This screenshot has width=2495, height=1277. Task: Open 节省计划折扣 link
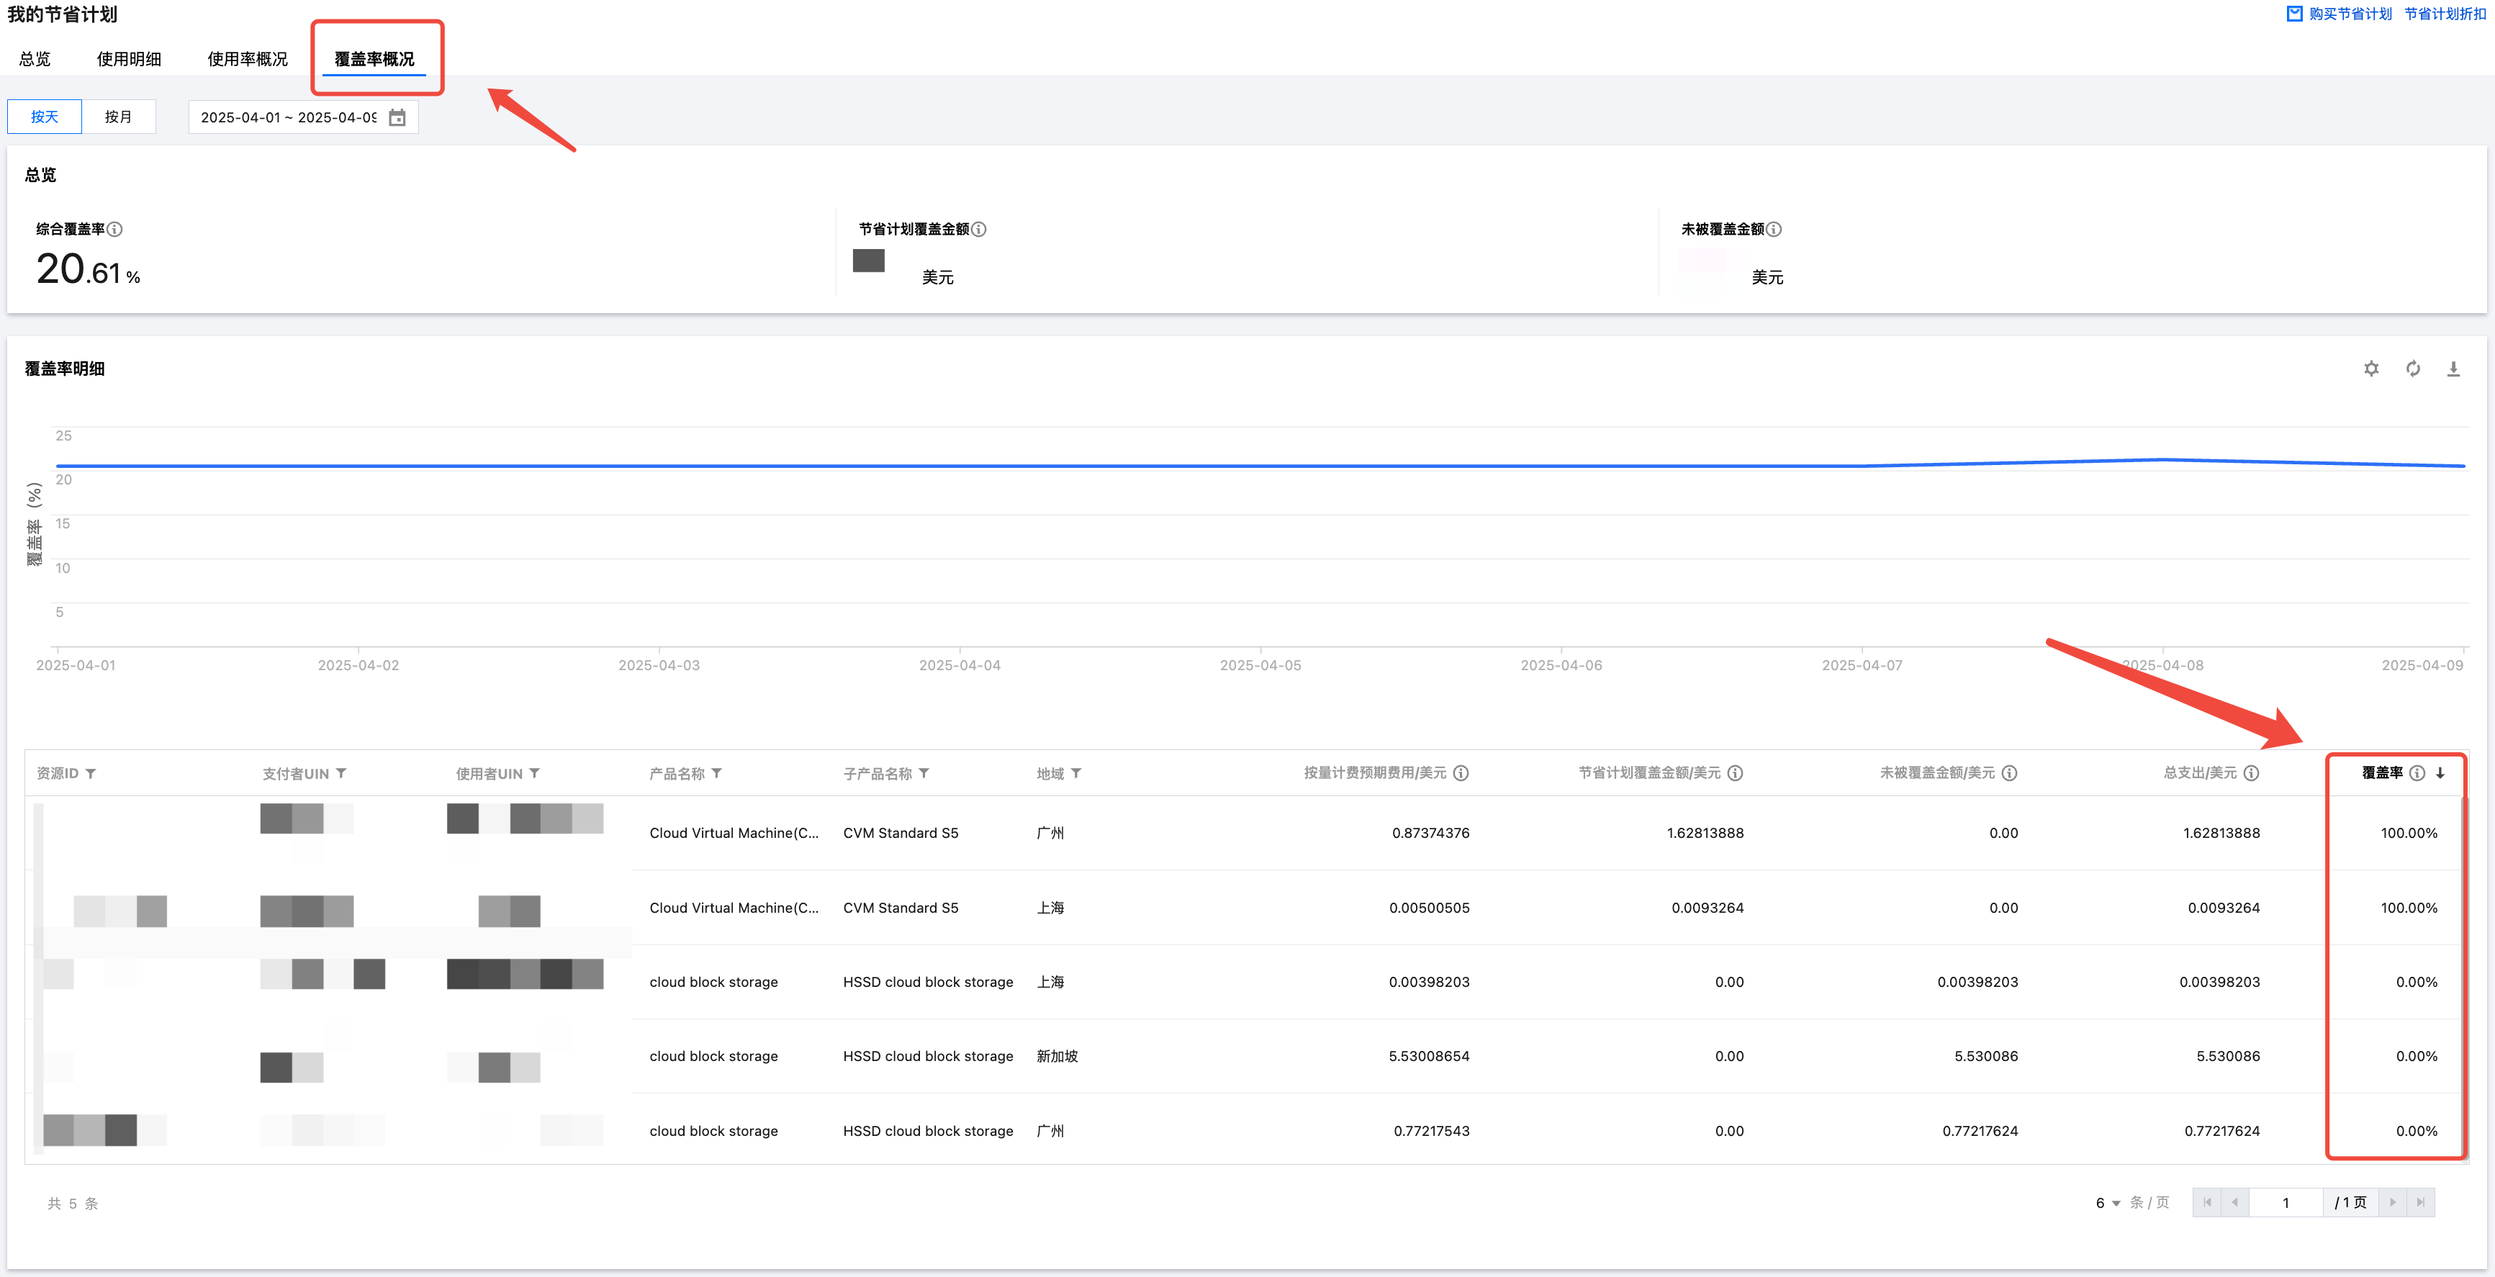click(2445, 14)
